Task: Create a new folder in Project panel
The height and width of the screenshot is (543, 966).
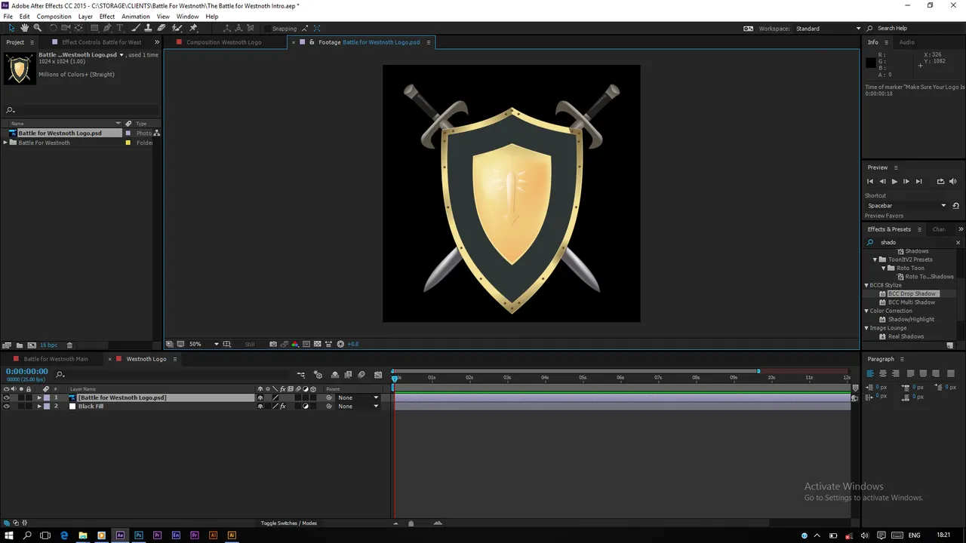Action: (x=20, y=345)
